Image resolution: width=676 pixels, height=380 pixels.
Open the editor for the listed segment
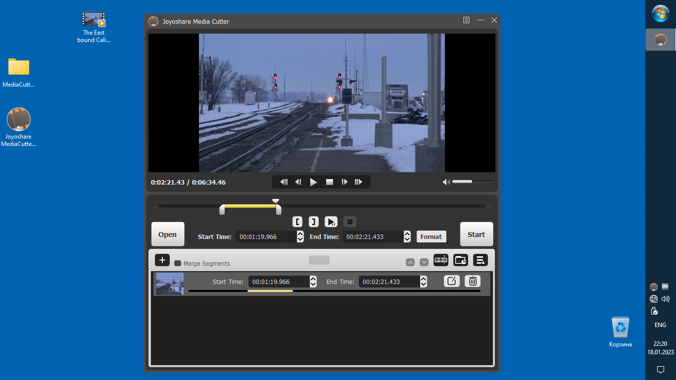point(451,281)
